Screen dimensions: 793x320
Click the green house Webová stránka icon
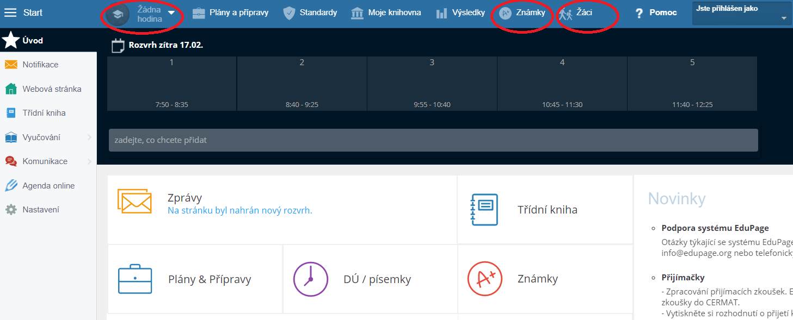pos(11,89)
